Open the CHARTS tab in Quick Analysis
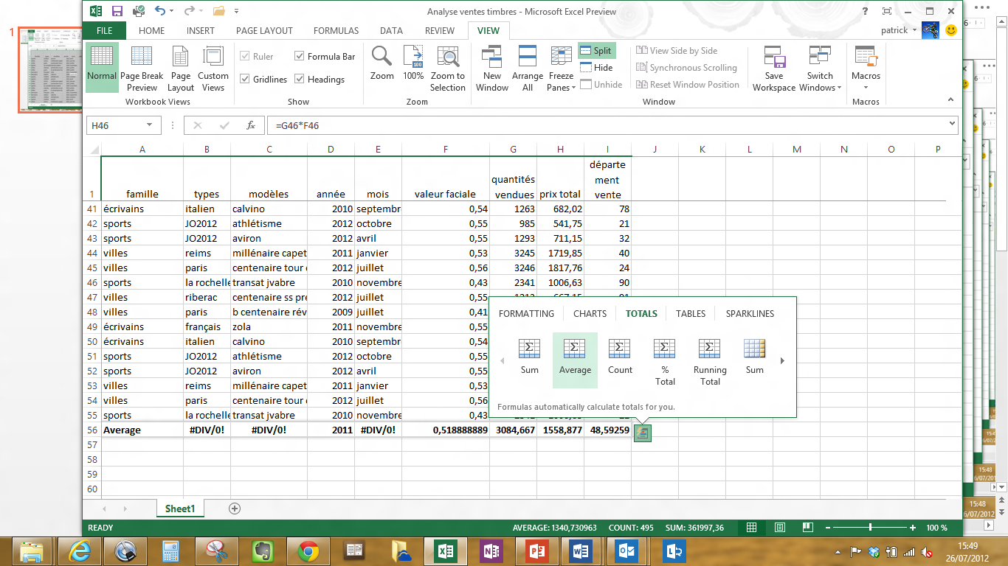1008x566 pixels. click(590, 313)
